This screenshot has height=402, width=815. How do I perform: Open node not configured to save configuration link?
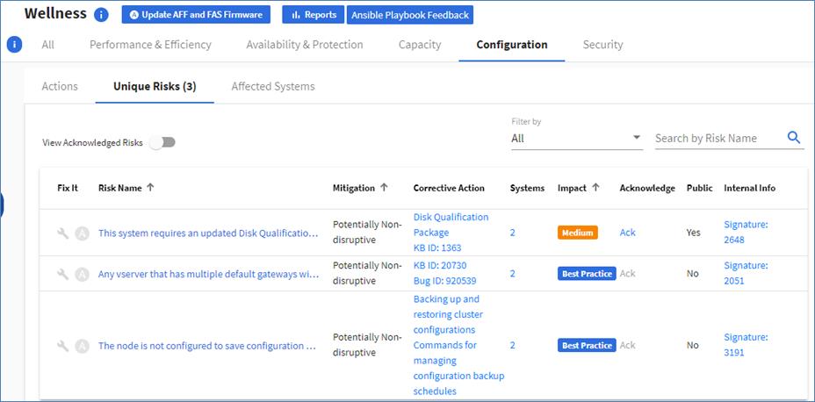[x=207, y=346]
